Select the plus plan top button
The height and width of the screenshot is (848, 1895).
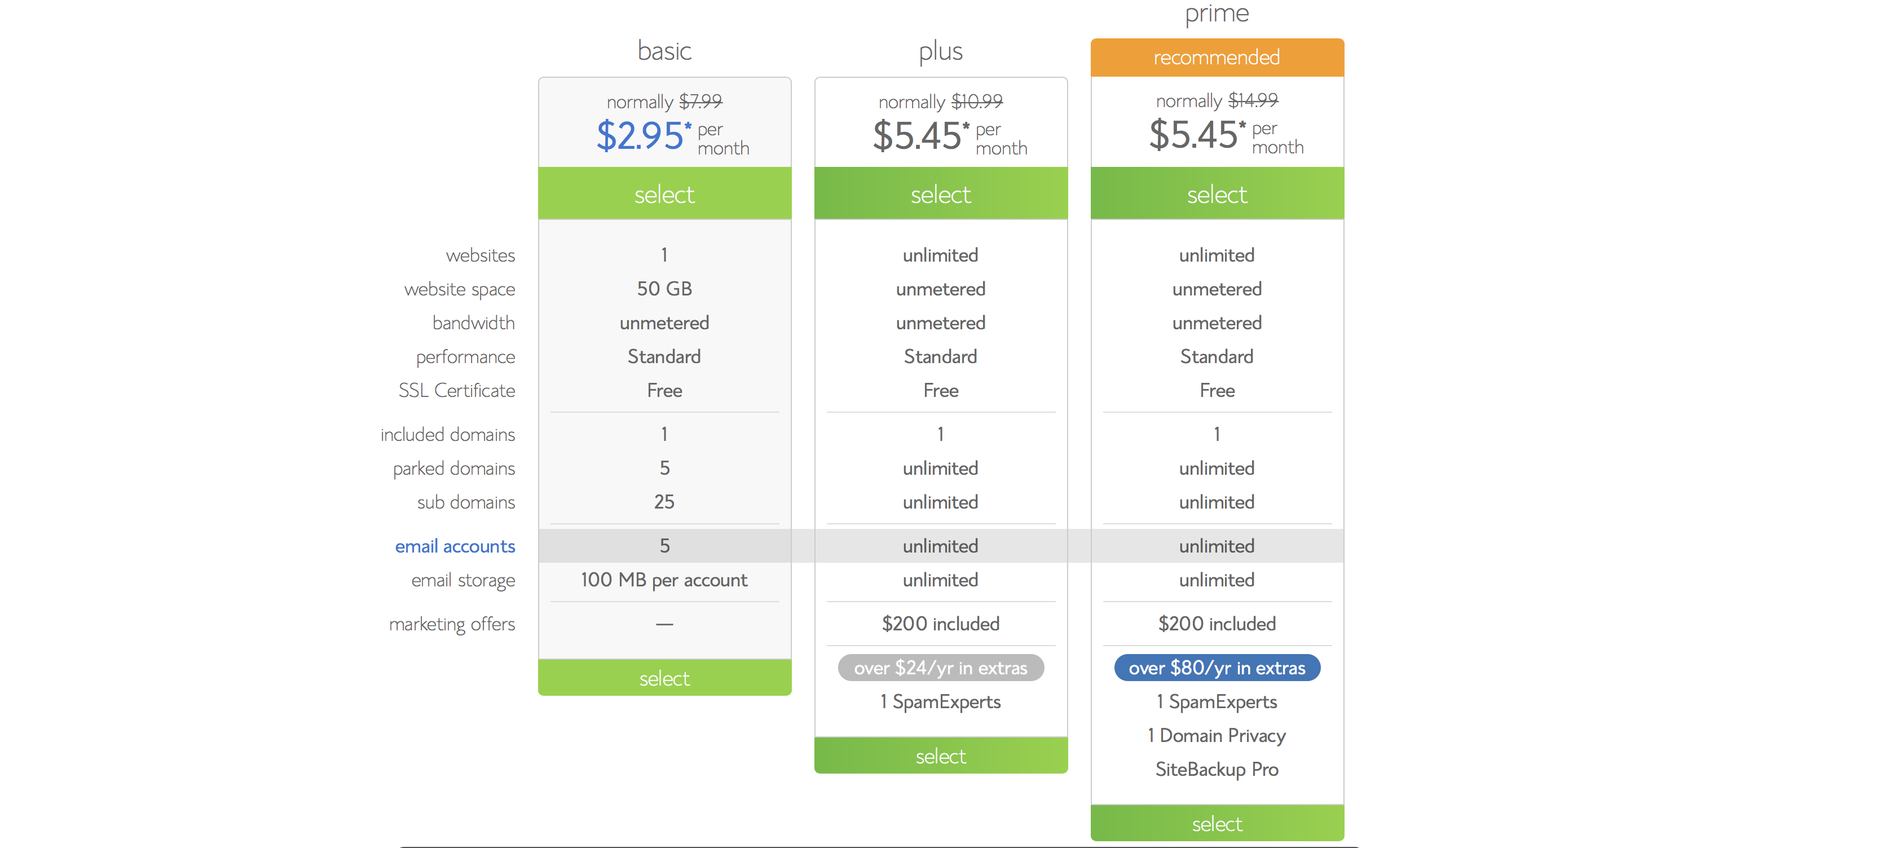tap(941, 193)
